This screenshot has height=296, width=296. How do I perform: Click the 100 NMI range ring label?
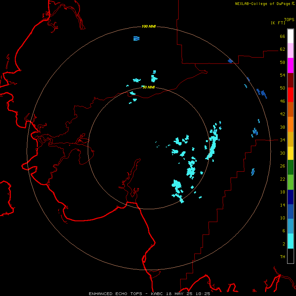pos(149,26)
